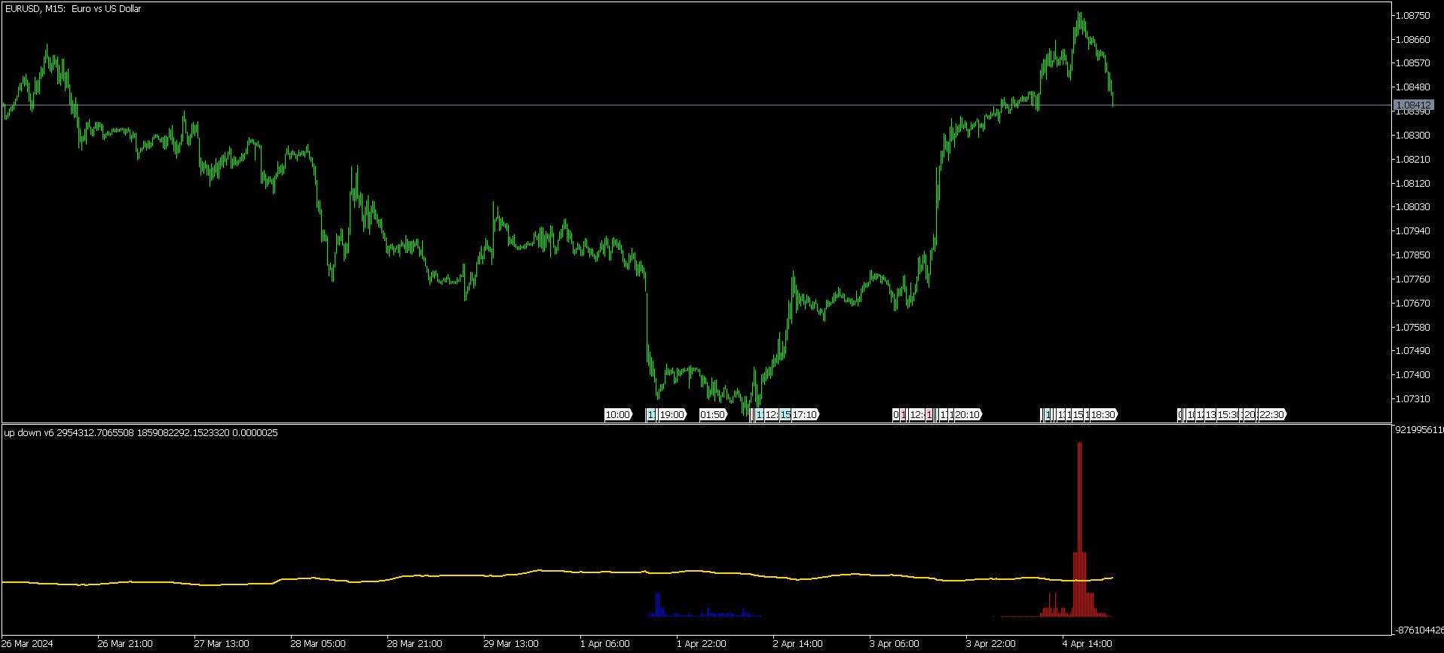Viewport: 1444px width, 653px height.
Task: Click the 1 Apr 22:00 time label
Action: [701, 643]
